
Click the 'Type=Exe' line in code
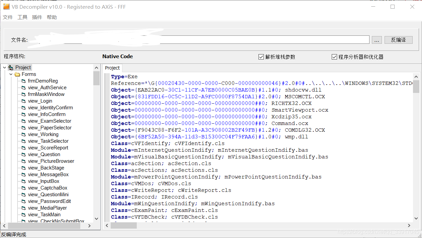[x=124, y=77]
